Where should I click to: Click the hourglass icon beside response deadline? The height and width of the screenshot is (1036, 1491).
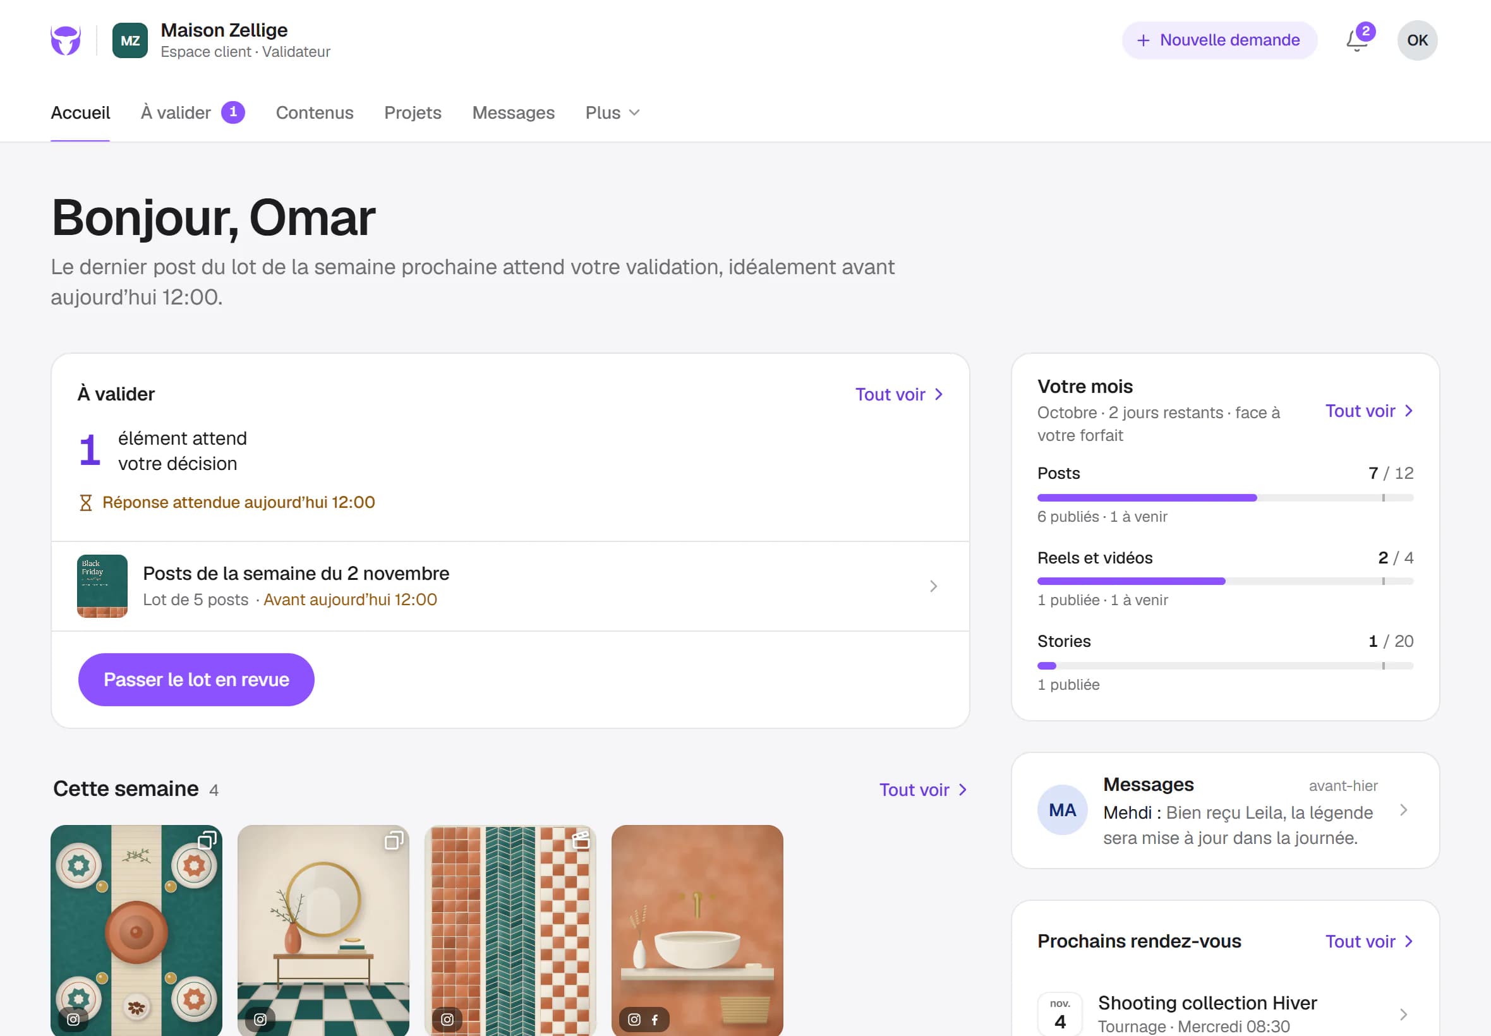pyautogui.click(x=86, y=502)
